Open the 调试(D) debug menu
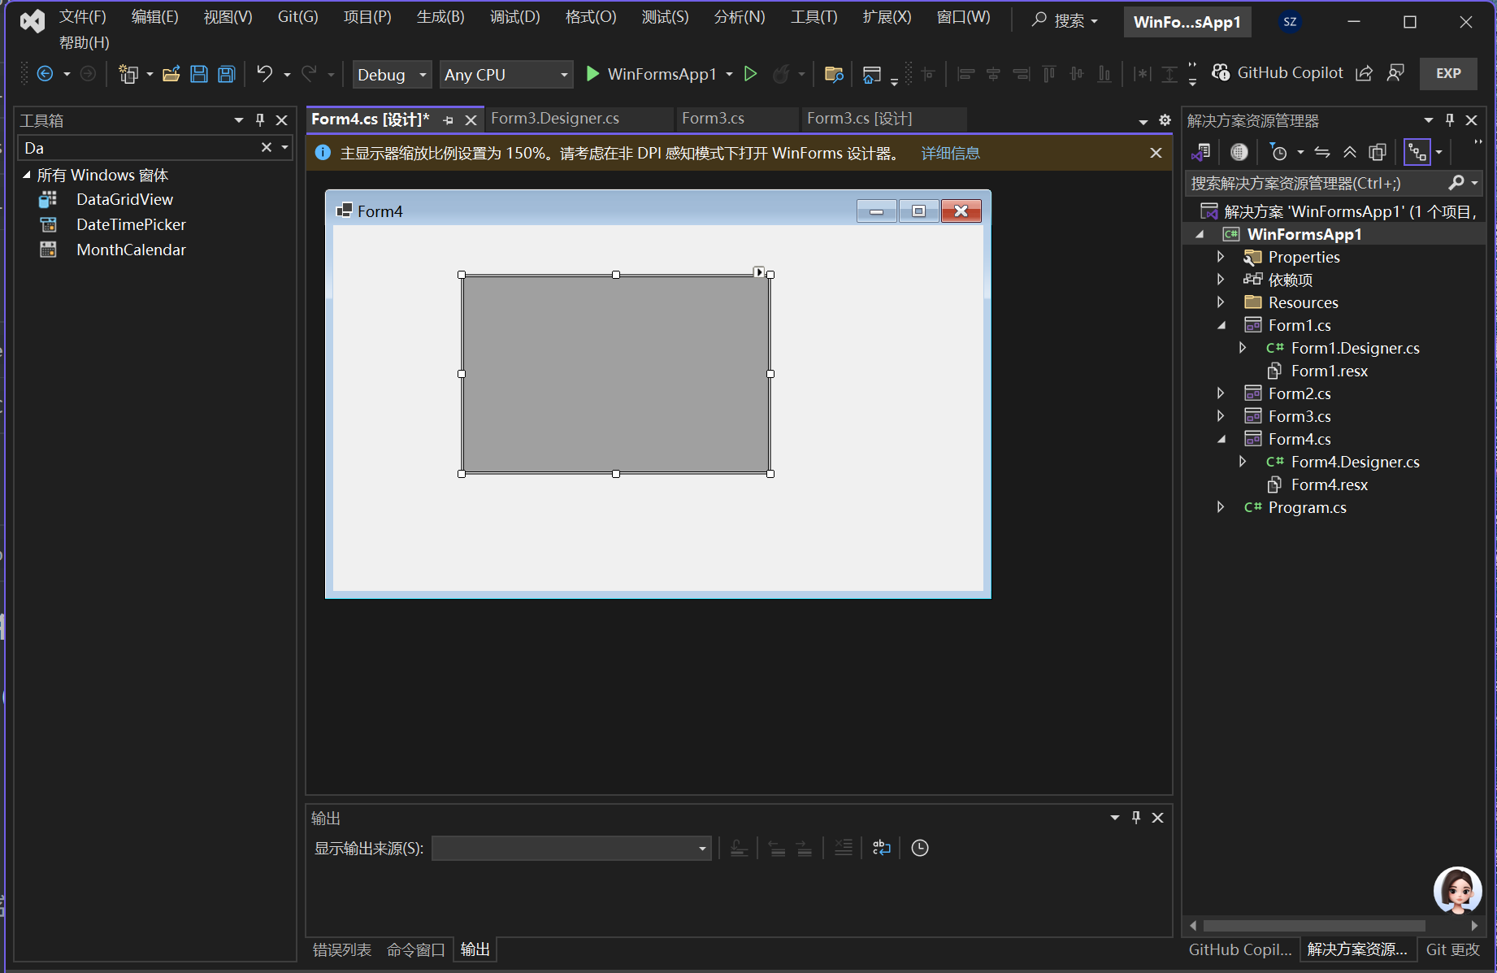This screenshot has width=1497, height=973. coord(514,16)
